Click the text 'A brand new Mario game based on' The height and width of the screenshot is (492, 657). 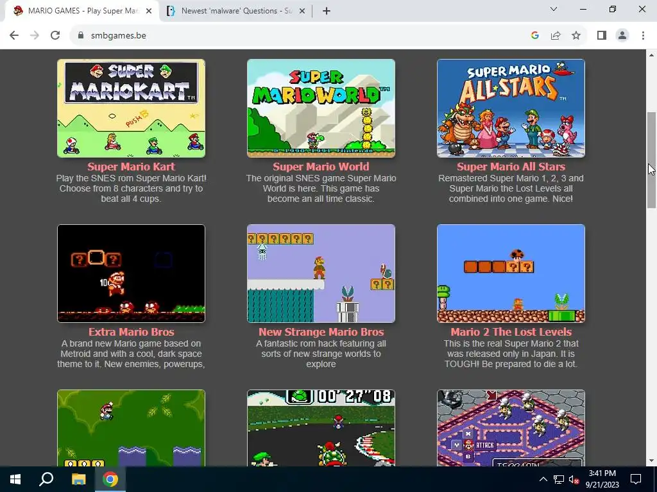(x=131, y=343)
